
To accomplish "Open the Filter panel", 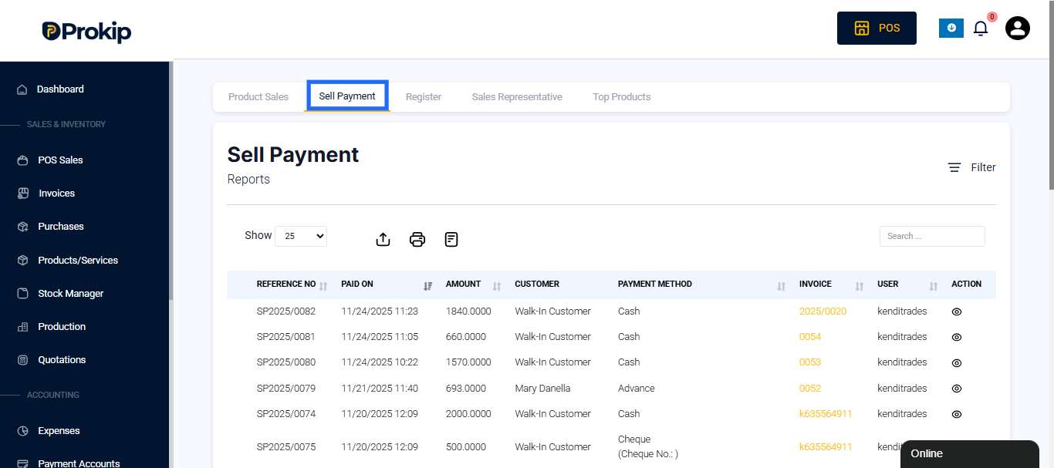I will tap(972, 167).
